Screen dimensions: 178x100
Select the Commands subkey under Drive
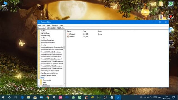47,80
